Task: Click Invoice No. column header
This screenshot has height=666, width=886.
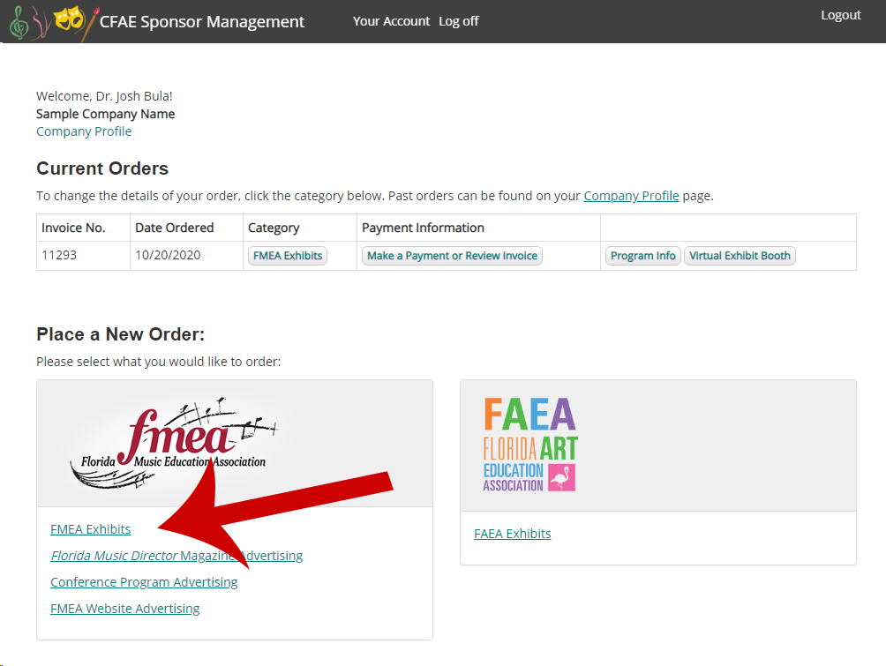Action: click(x=83, y=228)
